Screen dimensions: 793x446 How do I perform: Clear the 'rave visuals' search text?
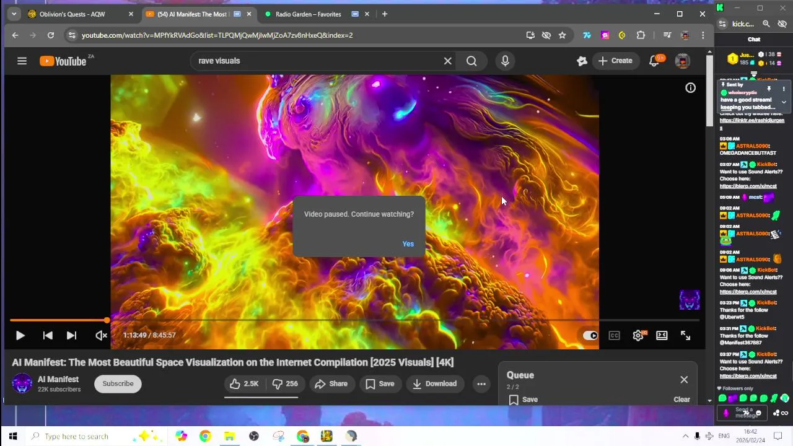448,61
